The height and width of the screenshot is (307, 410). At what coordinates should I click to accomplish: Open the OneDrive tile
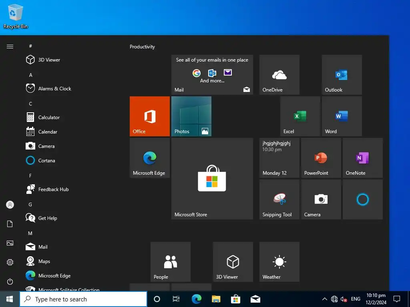click(x=279, y=75)
